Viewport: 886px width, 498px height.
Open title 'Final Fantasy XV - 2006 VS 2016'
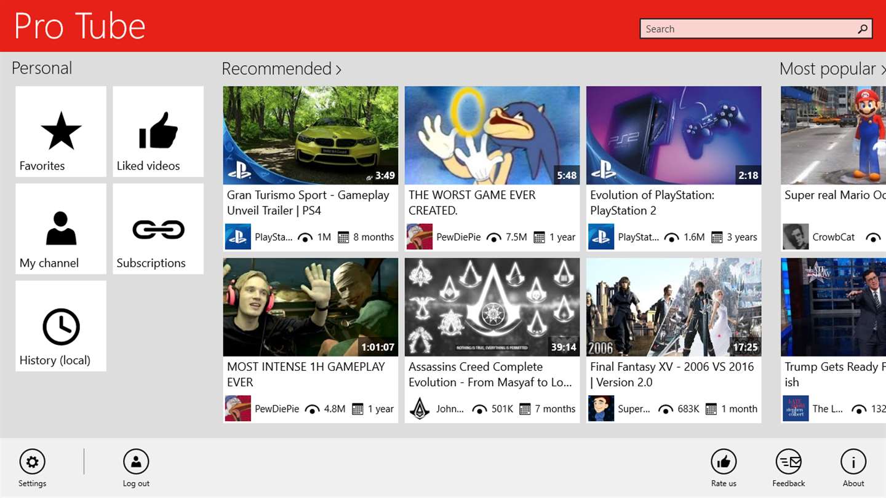[672, 374]
